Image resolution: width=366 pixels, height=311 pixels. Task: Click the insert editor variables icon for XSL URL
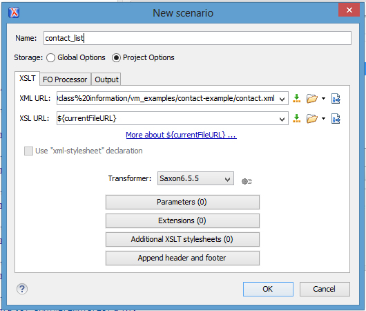coord(297,118)
